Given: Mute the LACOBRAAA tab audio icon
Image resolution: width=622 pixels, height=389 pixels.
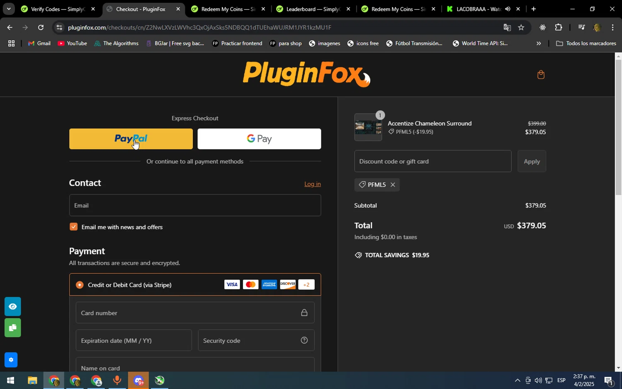Looking at the screenshot, I should (508, 9).
